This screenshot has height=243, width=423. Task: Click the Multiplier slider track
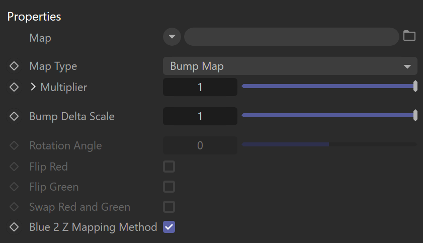click(329, 86)
